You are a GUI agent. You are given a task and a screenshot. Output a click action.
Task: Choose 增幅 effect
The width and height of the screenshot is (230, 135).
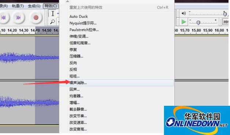pyautogui.click(x=117, y=103)
